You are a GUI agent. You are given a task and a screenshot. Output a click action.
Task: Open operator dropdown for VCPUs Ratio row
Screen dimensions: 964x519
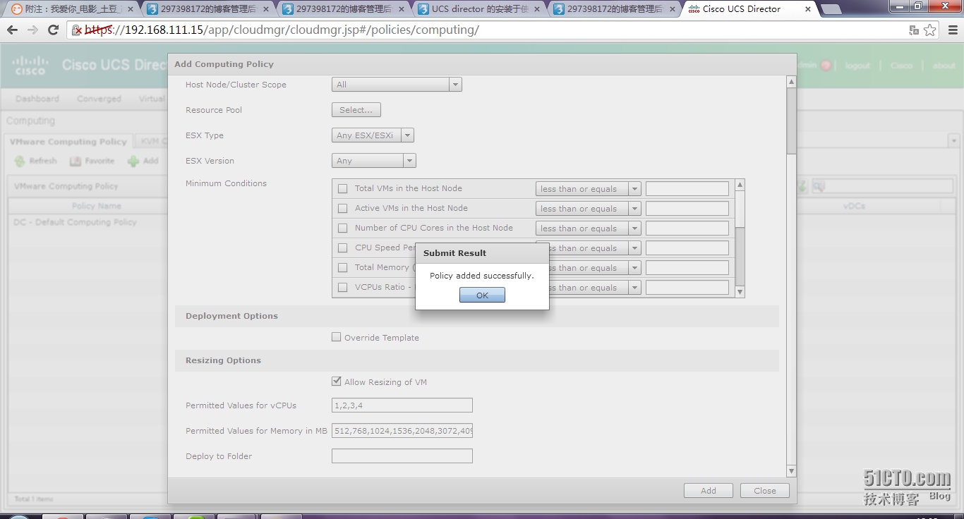click(634, 288)
